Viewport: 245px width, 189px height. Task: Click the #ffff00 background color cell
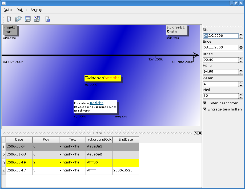pos(99,163)
